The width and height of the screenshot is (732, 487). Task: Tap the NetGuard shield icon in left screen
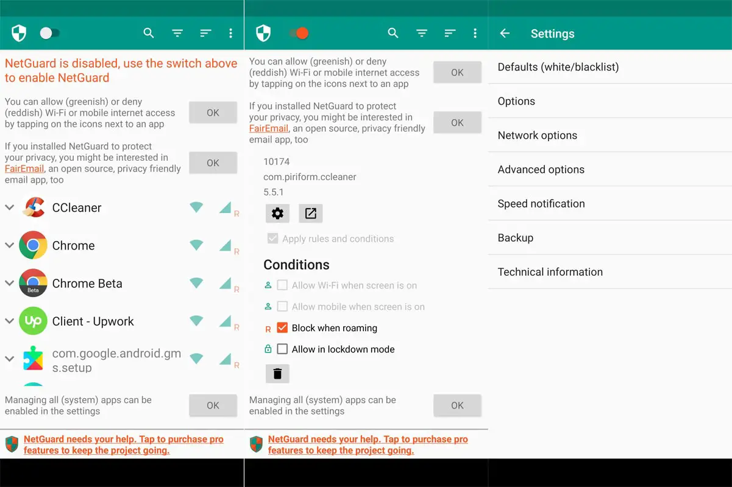[x=19, y=33]
